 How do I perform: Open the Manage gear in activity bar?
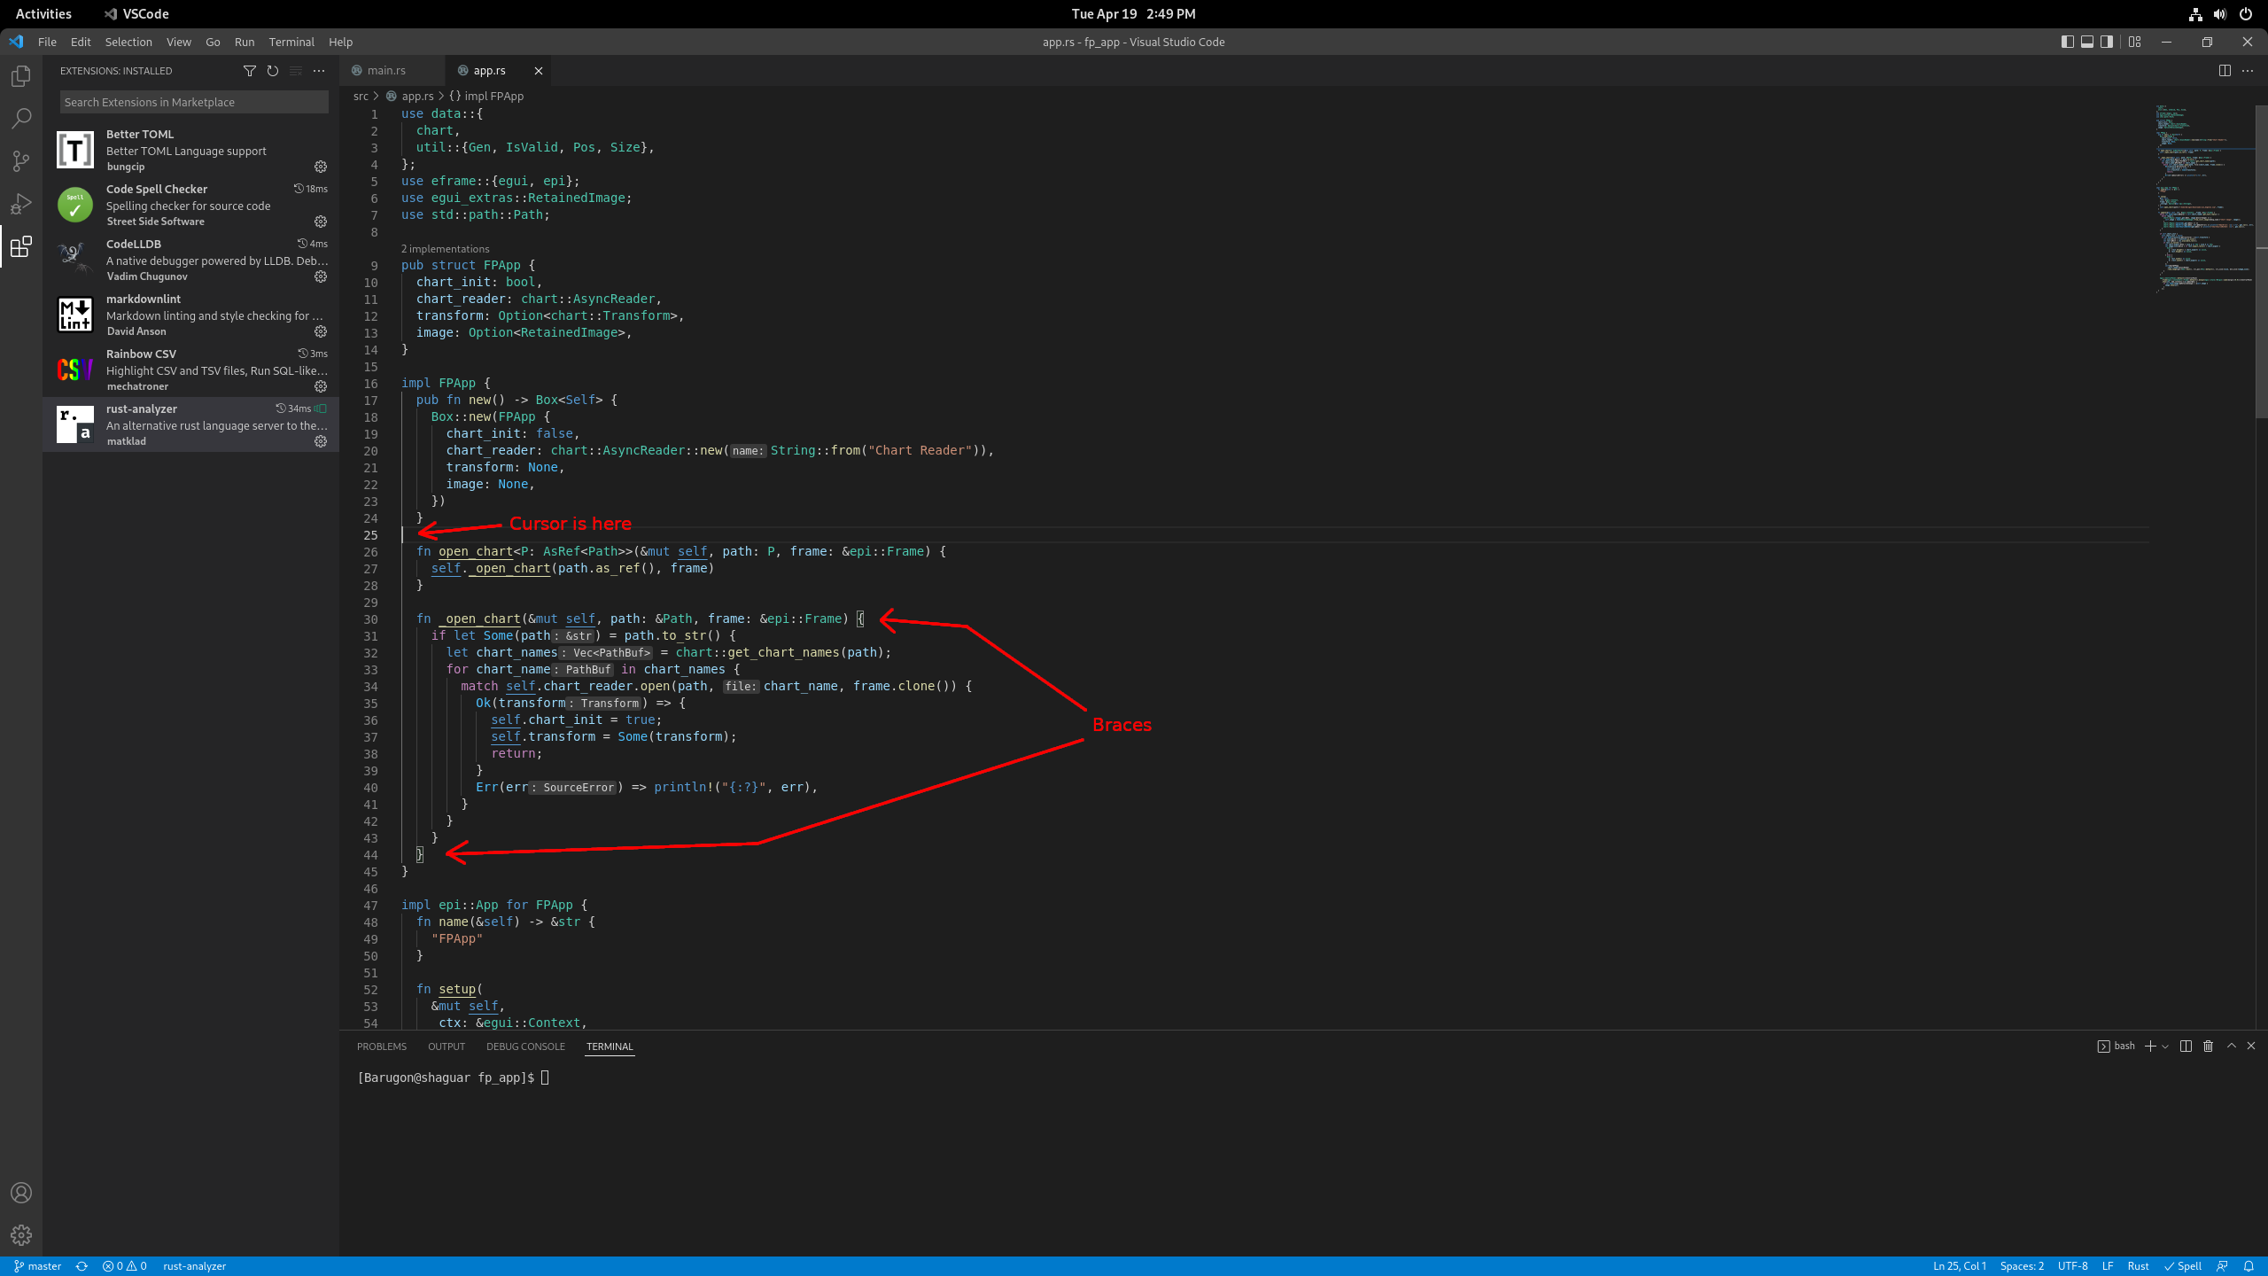(21, 1235)
